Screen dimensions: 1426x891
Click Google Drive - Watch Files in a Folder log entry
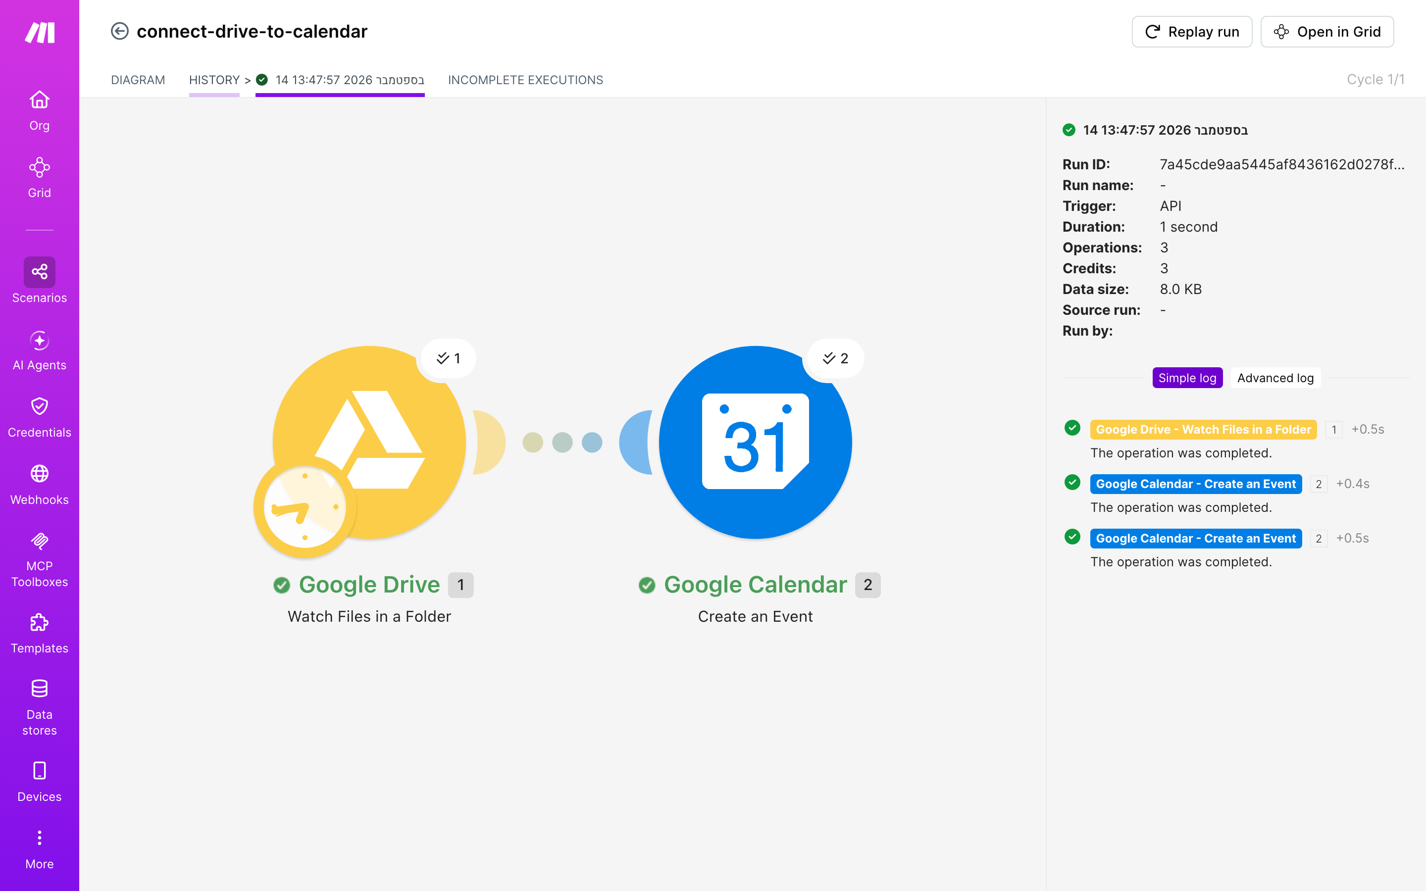coord(1203,429)
